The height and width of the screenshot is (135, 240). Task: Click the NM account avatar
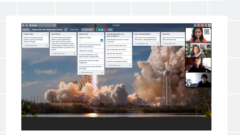(x=209, y=25)
